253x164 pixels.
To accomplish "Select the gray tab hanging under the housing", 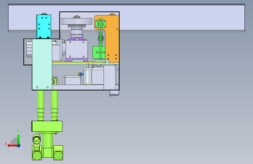I will pyautogui.click(x=114, y=93).
